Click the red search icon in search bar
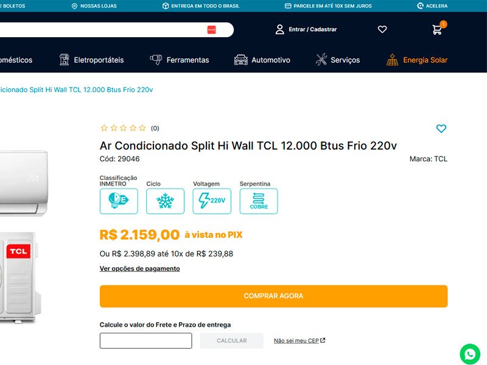487x365 pixels. pyautogui.click(x=211, y=30)
